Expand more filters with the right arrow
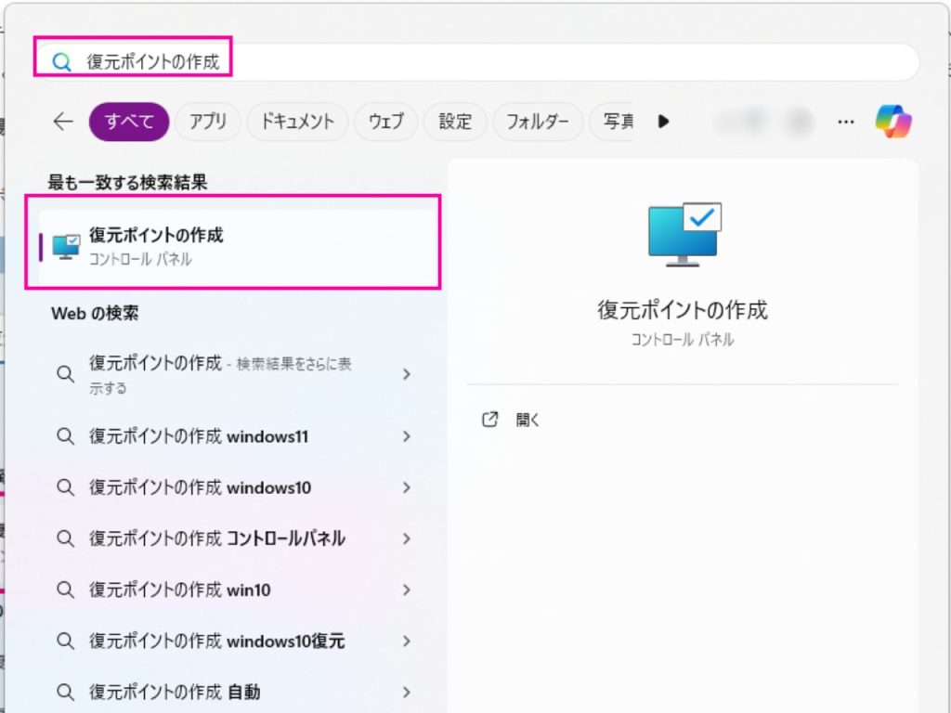The width and height of the screenshot is (951, 713). [663, 121]
